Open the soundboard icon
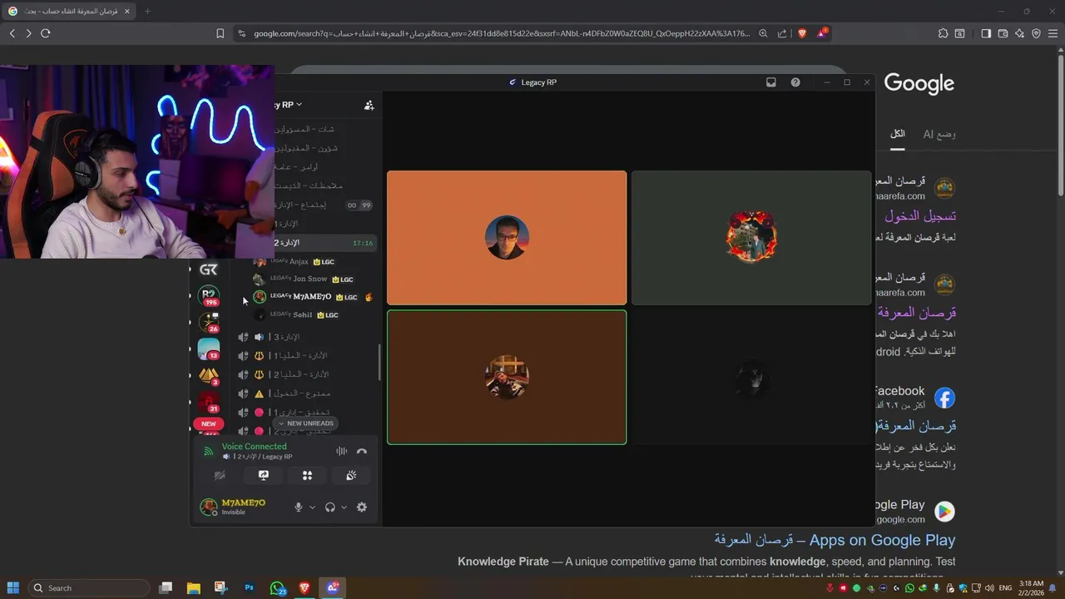This screenshot has height=599, width=1065. click(x=351, y=476)
